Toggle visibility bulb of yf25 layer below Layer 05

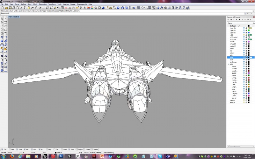[x=244, y=35]
